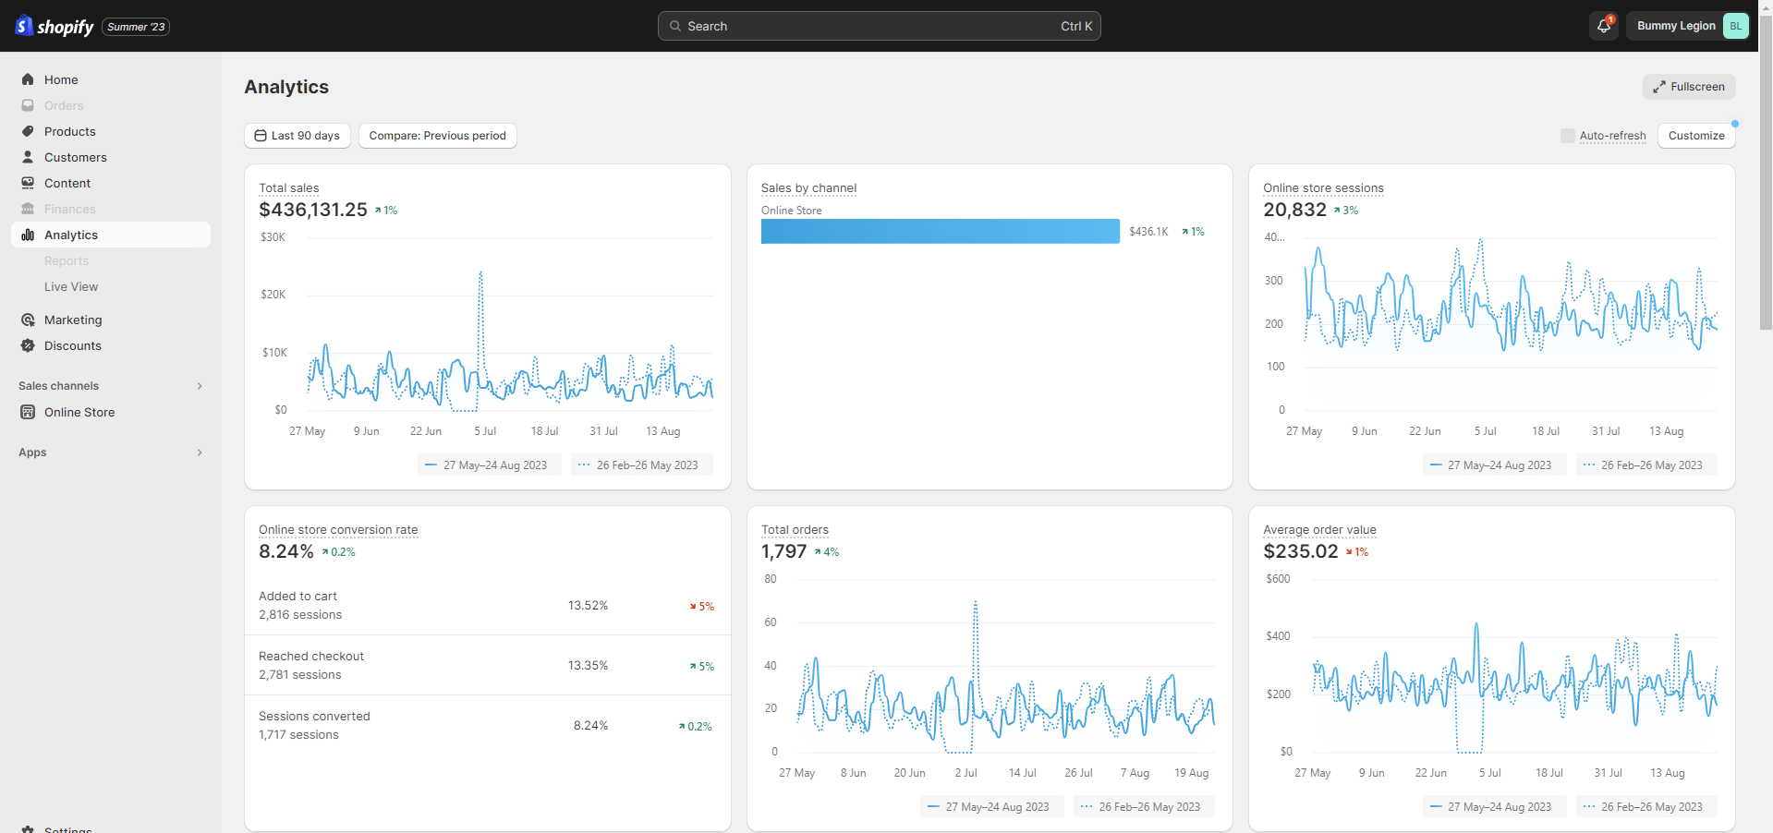Toggle the 26 Feb–26 May legend in Total orders
The image size is (1773, 833).
1143,807
